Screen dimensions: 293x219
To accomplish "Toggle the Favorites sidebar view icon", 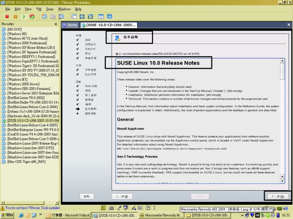I will point(74,16).
